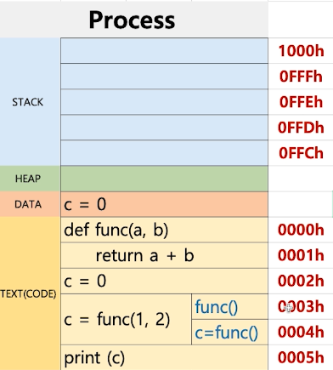Click address cell 0003h
This screenshot has width=333, height=370.
click(301, 307)
